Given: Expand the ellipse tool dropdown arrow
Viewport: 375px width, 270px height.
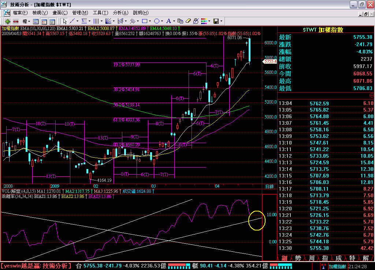Looking at the screenshot, I should point(162,21).
